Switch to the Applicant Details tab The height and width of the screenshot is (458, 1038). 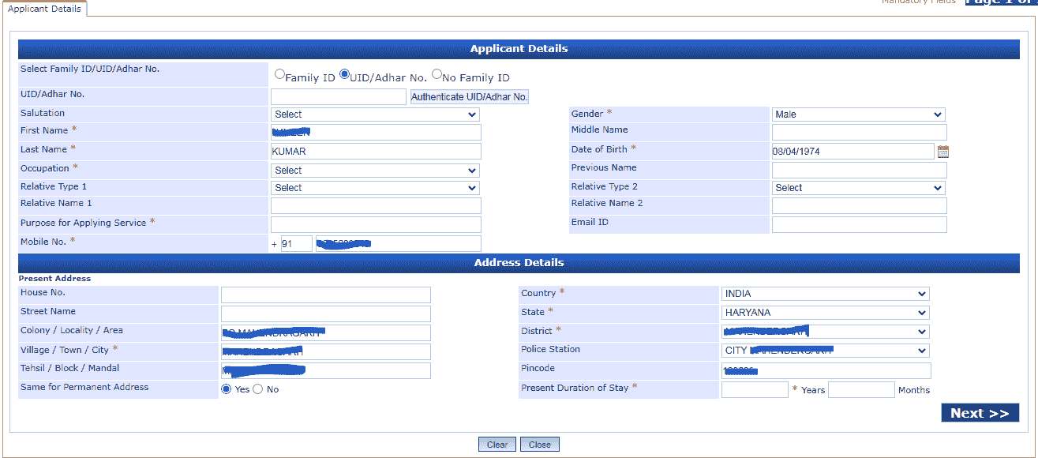click(43, 9)
